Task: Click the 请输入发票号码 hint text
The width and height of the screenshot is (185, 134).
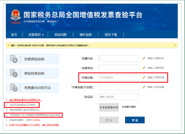Action: pyautogui.click(x=156, y=68)
